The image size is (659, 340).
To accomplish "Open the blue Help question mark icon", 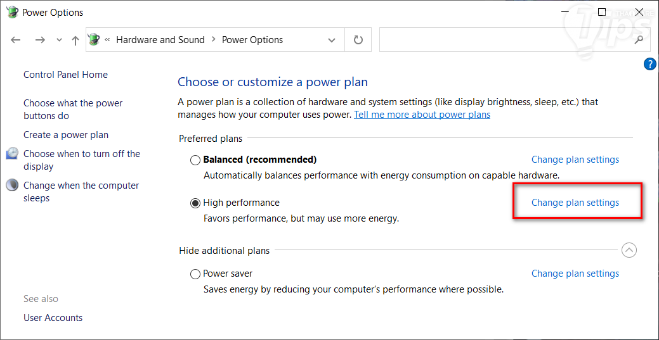I will (649, 64).
